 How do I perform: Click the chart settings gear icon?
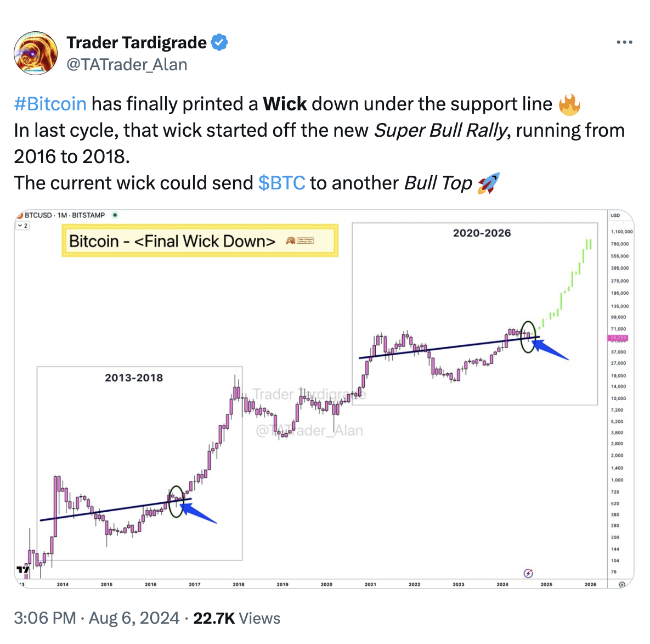(x=622, y=584)
